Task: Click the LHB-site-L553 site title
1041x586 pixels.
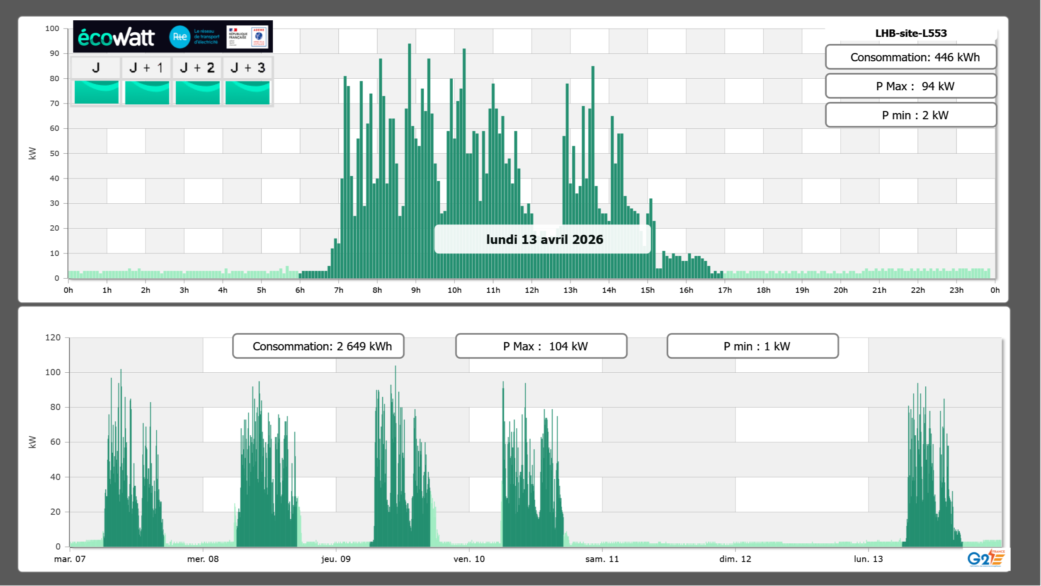Action: pos(910,33)
